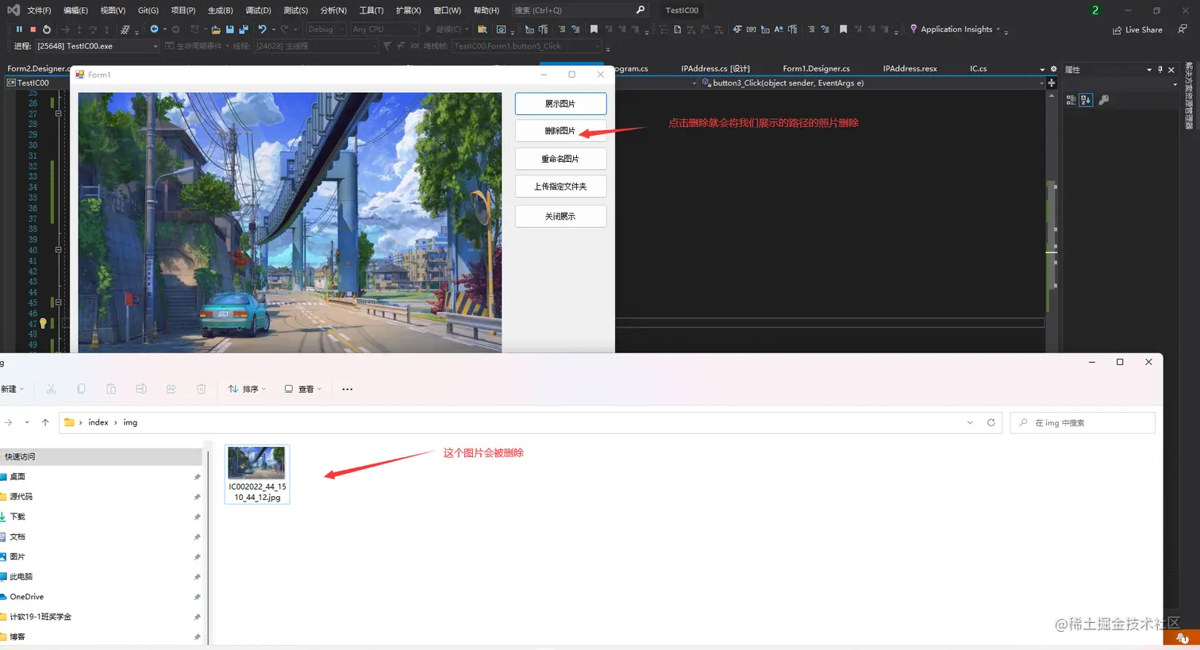
Task: Cut selected item in File Explorer
Action: tap(51, 389)
